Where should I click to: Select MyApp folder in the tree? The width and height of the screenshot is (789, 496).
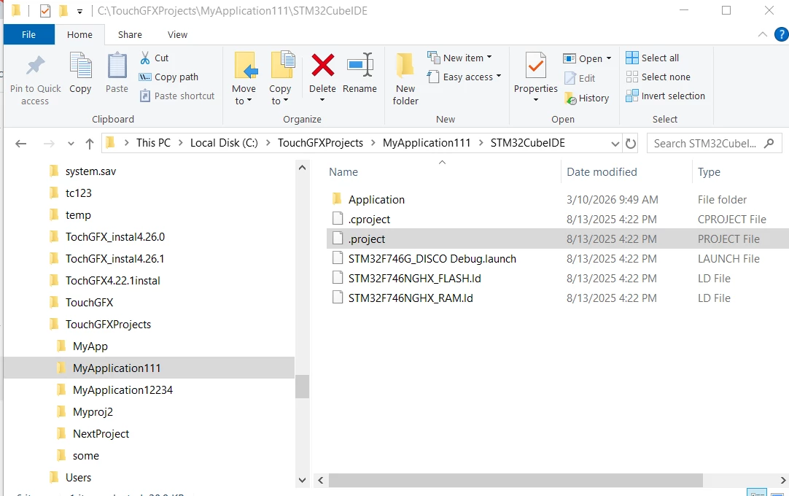point(90,346)
